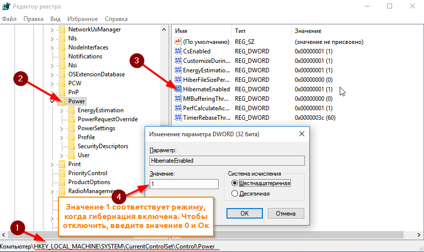424x252 pixels.
Task: Click the PriorityControl folder icon
Action: click(x=62, y=173)
